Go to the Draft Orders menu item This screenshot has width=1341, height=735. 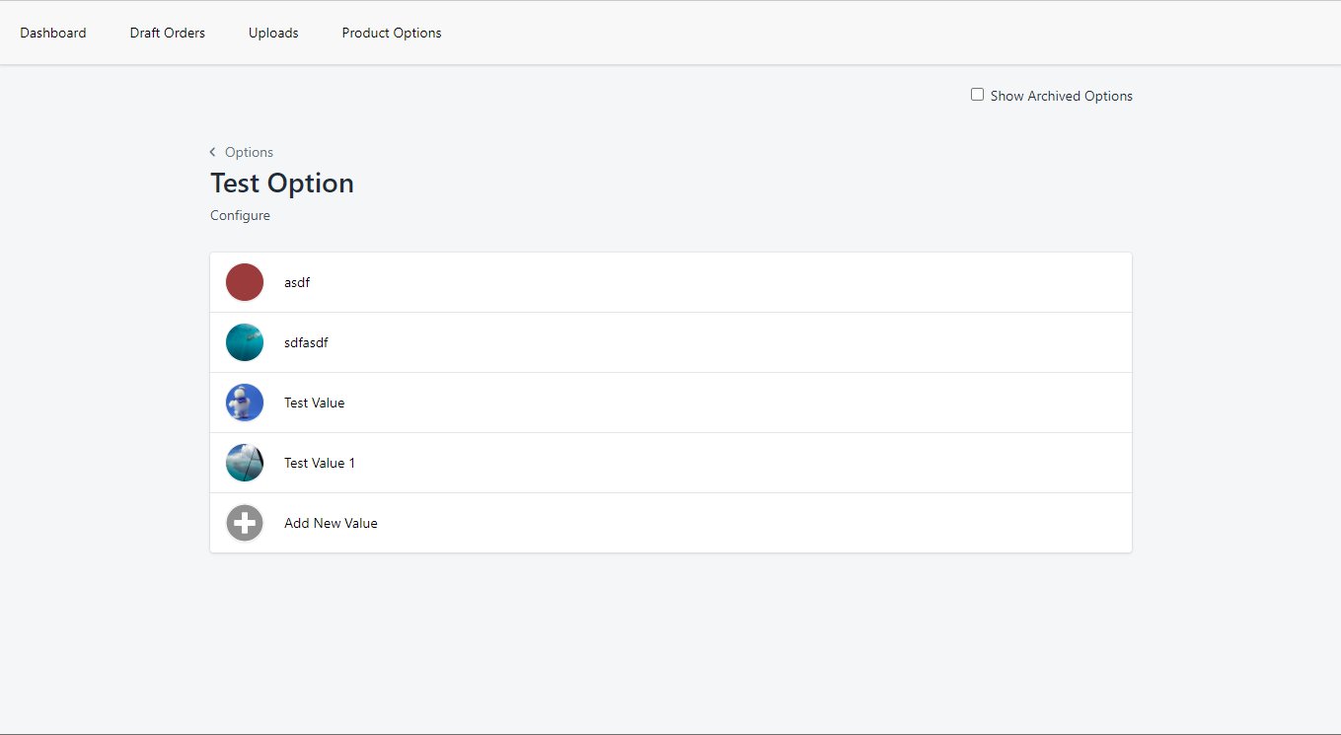click(x=168, y=33)
